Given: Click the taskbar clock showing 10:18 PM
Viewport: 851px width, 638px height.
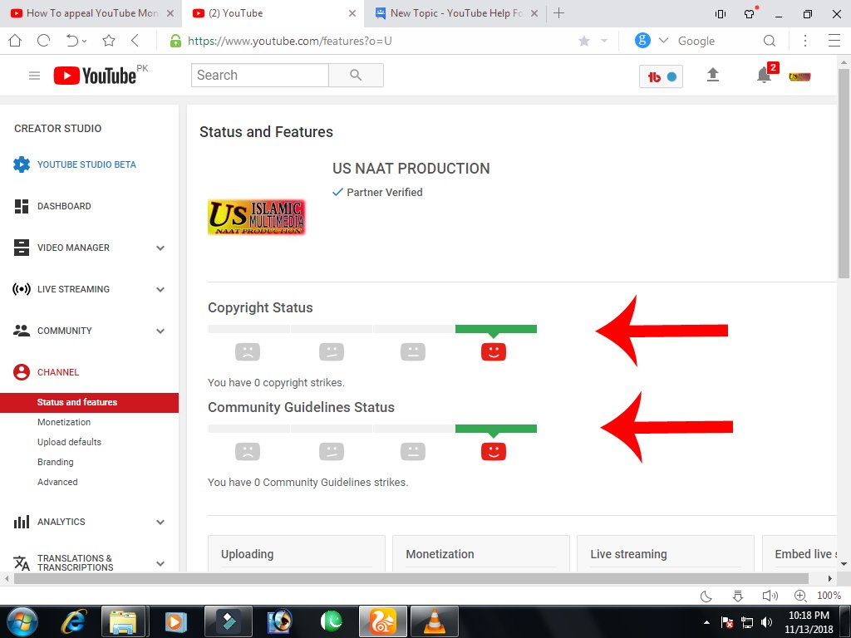Looking at the screenshot, I should [x=809, y=616].
